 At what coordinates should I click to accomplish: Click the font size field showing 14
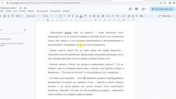click(61, 16)
